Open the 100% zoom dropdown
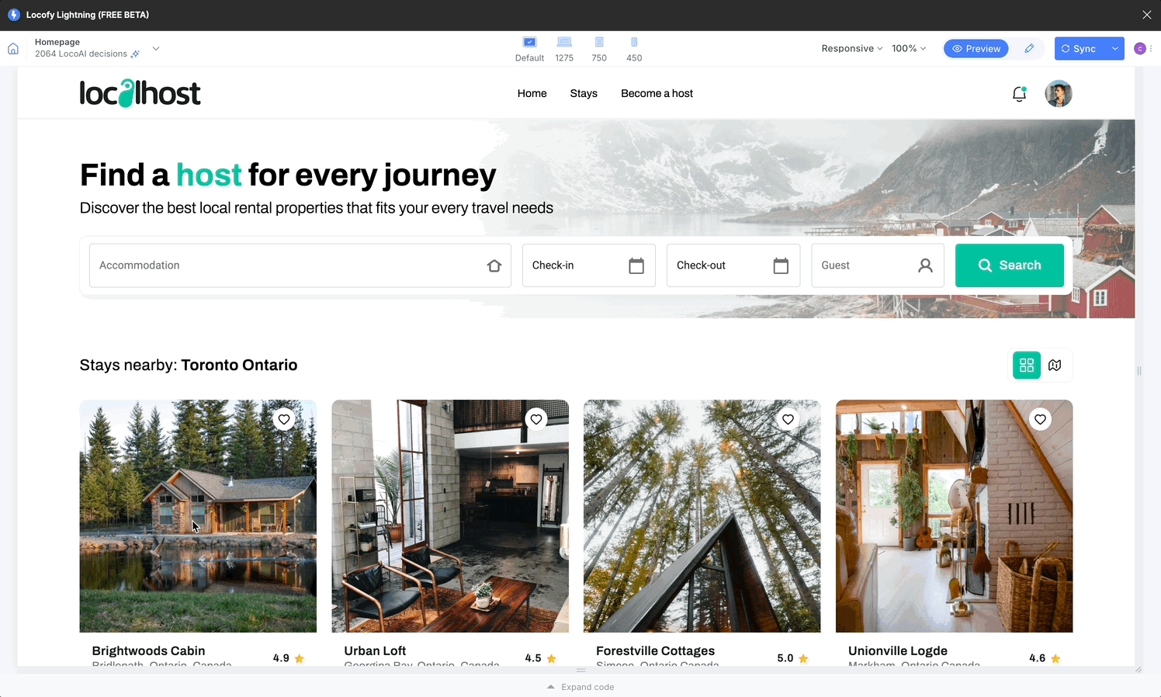Viewport: 1161px width, 697px height. tap(908, 49)
